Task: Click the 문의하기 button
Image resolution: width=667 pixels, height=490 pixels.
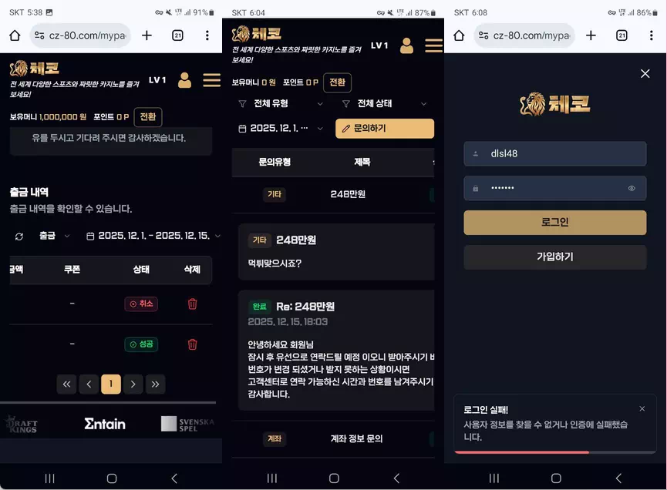Action: (x=385, y=129)
